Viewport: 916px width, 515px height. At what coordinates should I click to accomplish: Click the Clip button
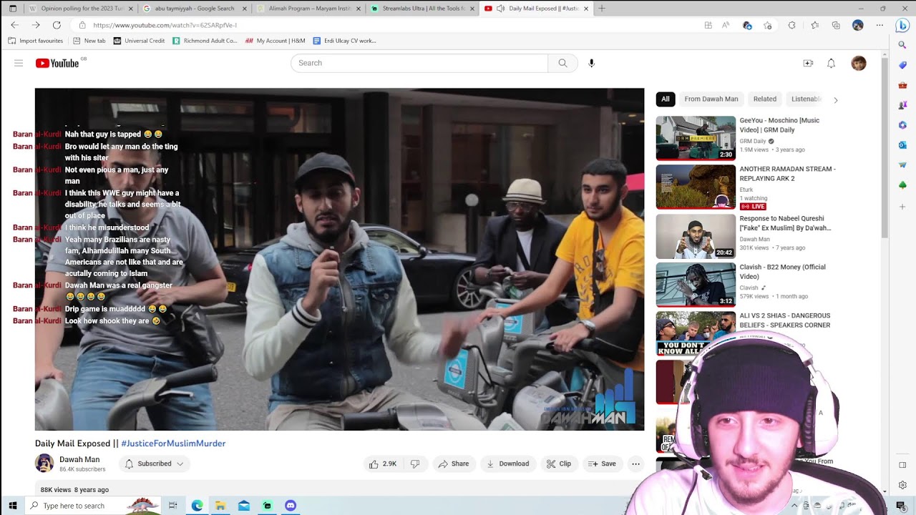(x=558, y=463)
